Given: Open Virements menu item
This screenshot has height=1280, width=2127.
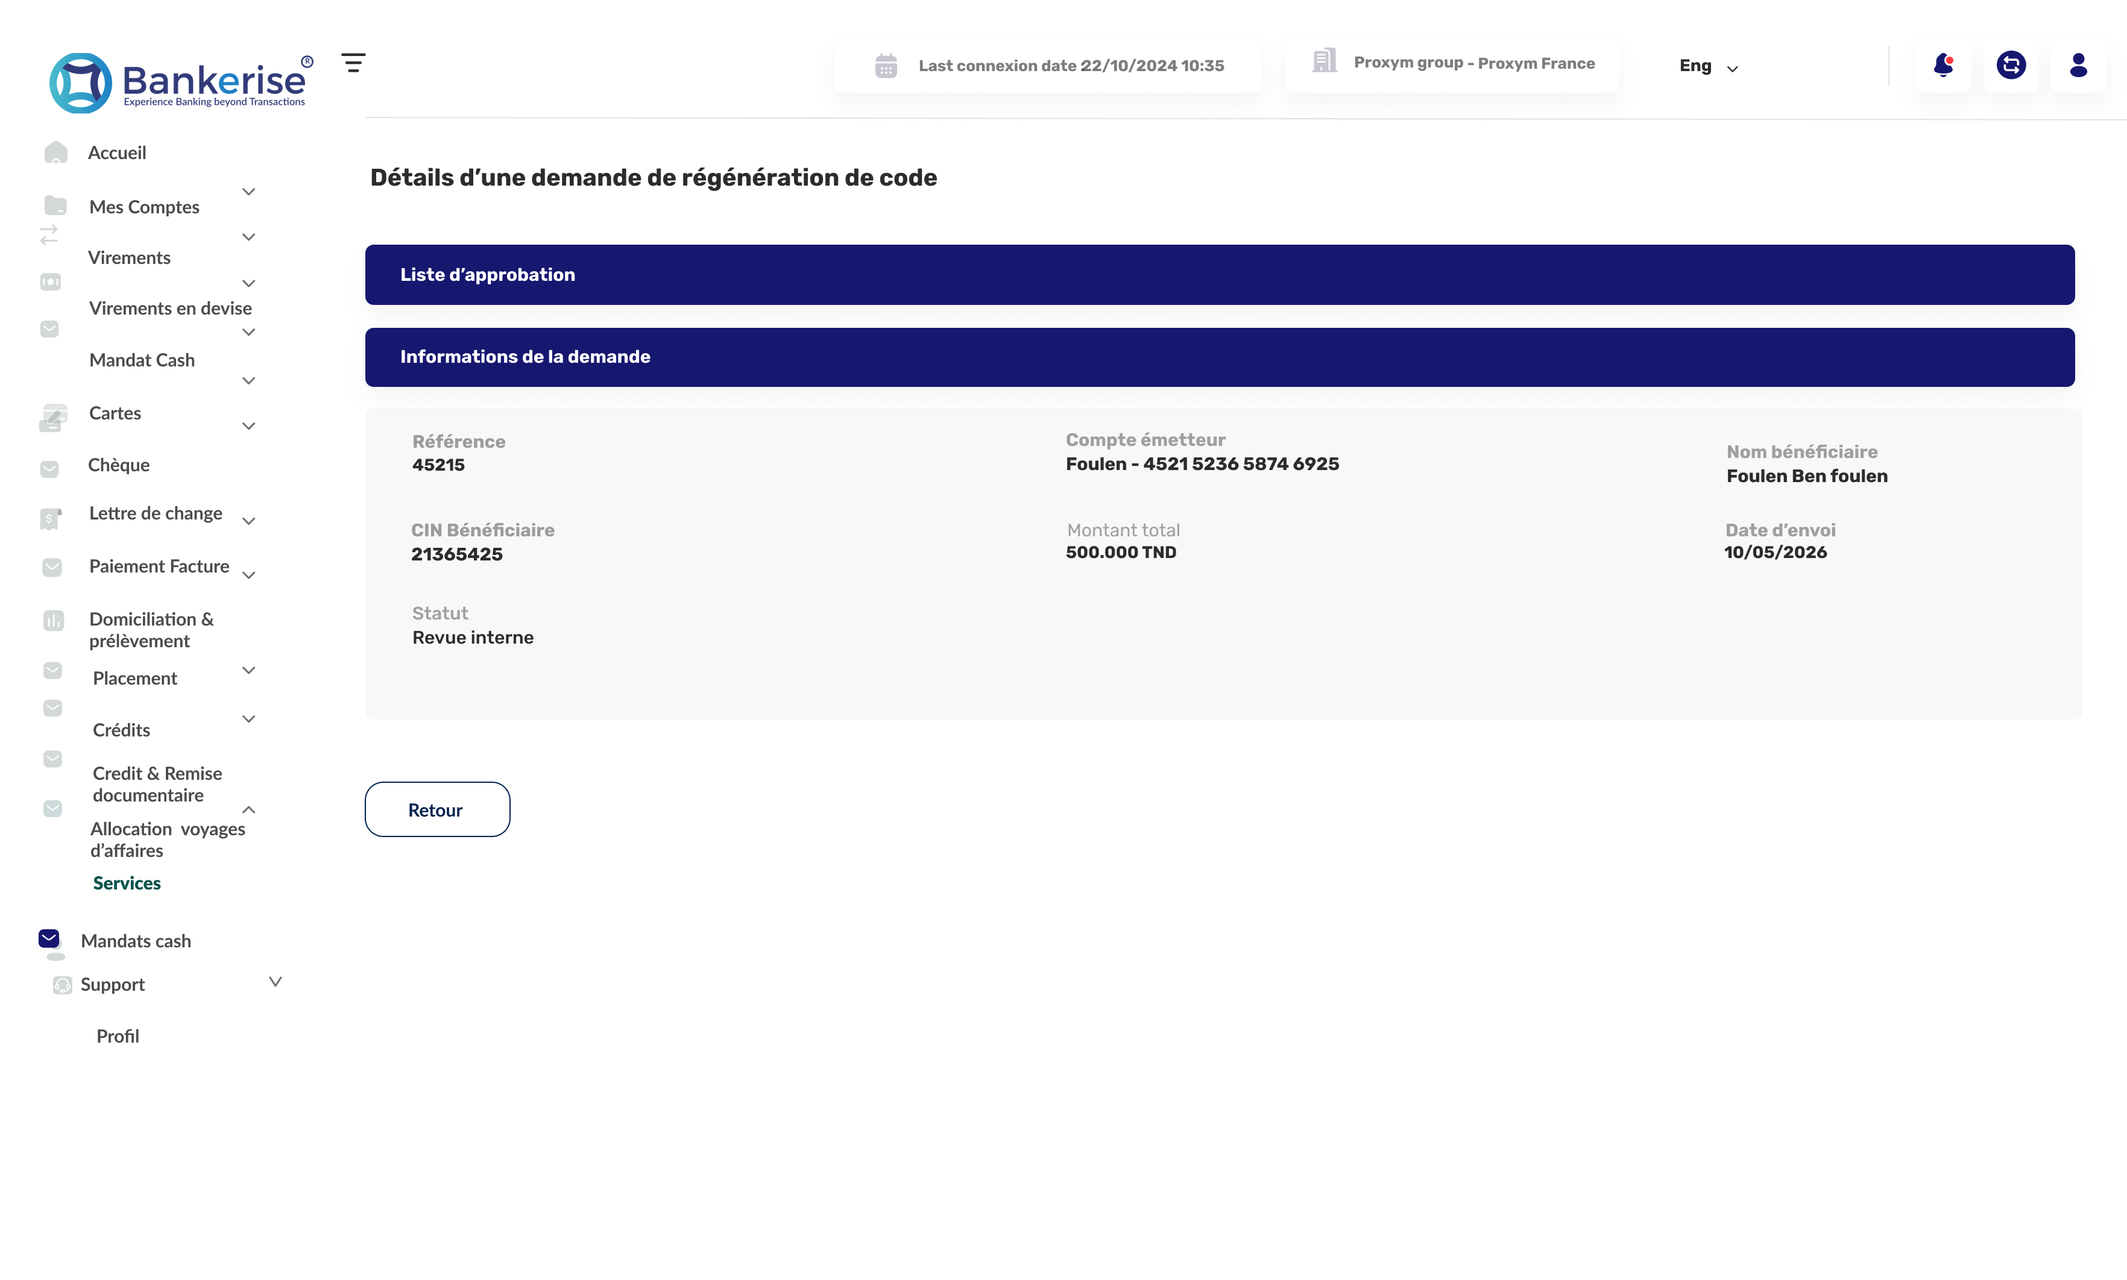Looking at the screenshot, I should tap(130, 258).
